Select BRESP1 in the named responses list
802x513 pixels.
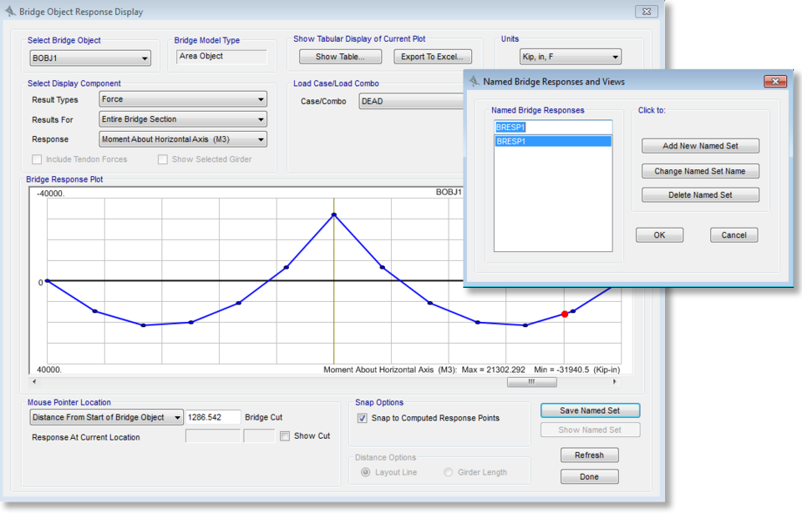(552, 142)
